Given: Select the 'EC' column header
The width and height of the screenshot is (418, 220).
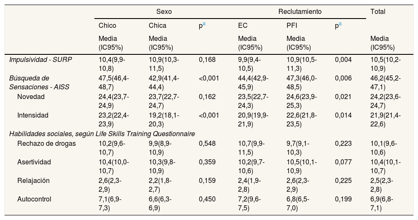Looking at the screenshot, I should tap(242, 26).
